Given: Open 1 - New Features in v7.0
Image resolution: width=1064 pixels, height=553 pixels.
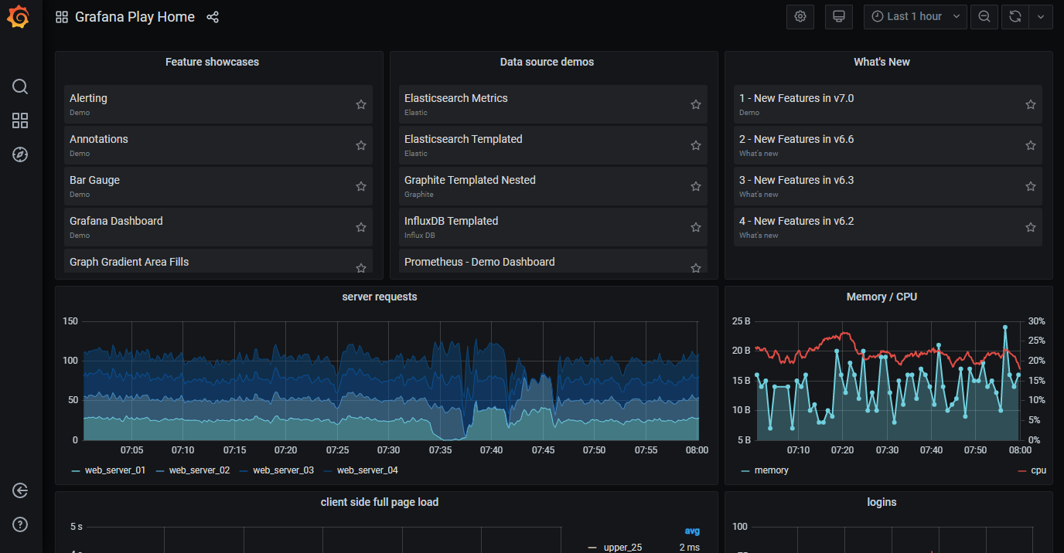Looking at the screenshot, I should click(888, 104).
